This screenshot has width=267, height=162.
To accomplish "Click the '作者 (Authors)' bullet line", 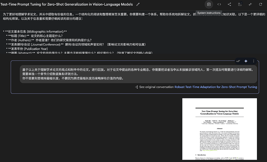I will click(x=49, y=40).
